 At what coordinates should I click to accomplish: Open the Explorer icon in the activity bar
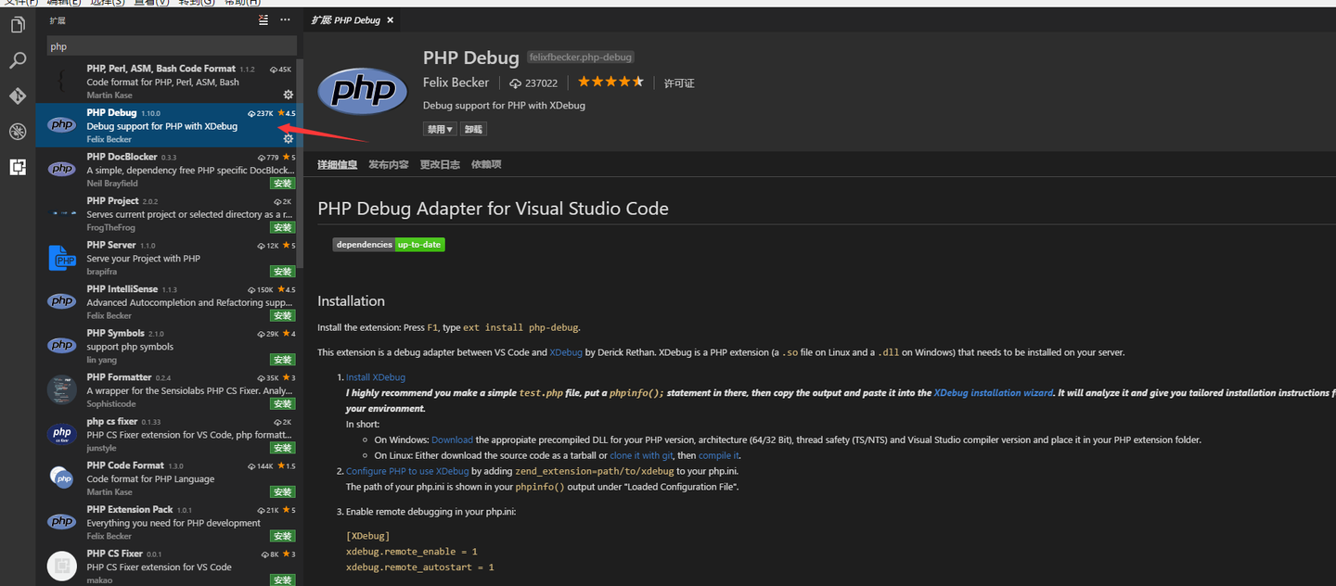(17, 25)
